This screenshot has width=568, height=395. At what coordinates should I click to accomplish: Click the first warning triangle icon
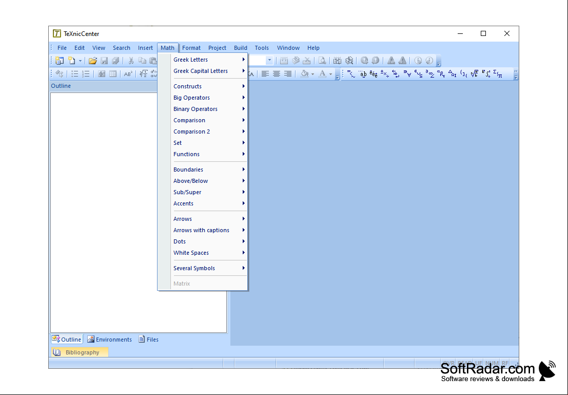391,61
